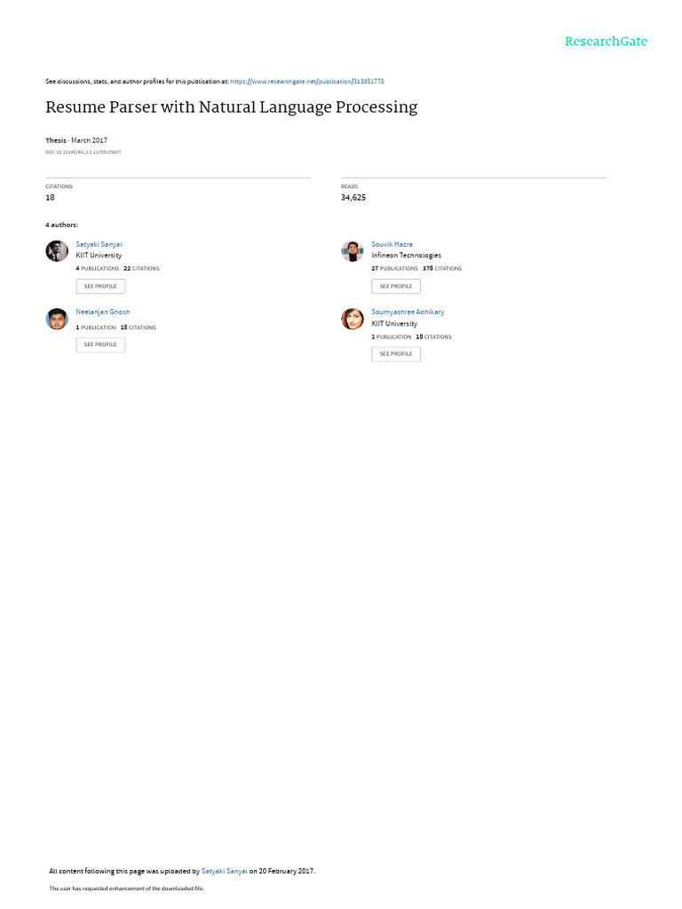The image size is (682, 909).
Task: Click the Infineon Technologies affiliation text
Action: coord(406,256)
